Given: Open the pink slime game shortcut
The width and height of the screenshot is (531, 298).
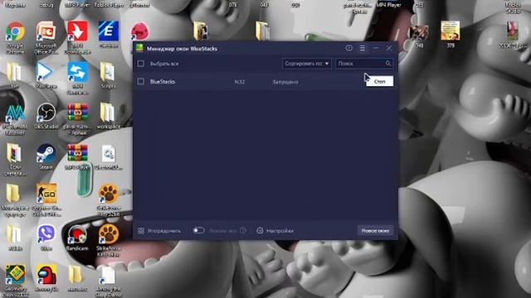Looking at the screenshot, I should (x=140, y=31).
